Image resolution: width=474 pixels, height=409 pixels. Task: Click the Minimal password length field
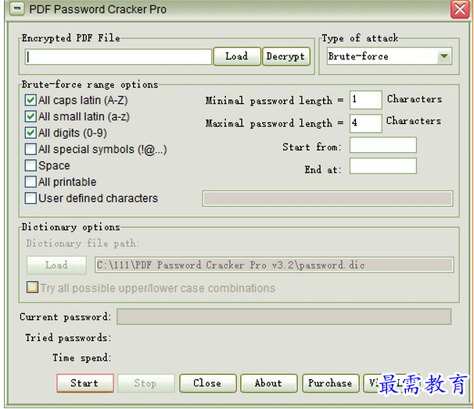pyautogui.click(x=366, y=100)
